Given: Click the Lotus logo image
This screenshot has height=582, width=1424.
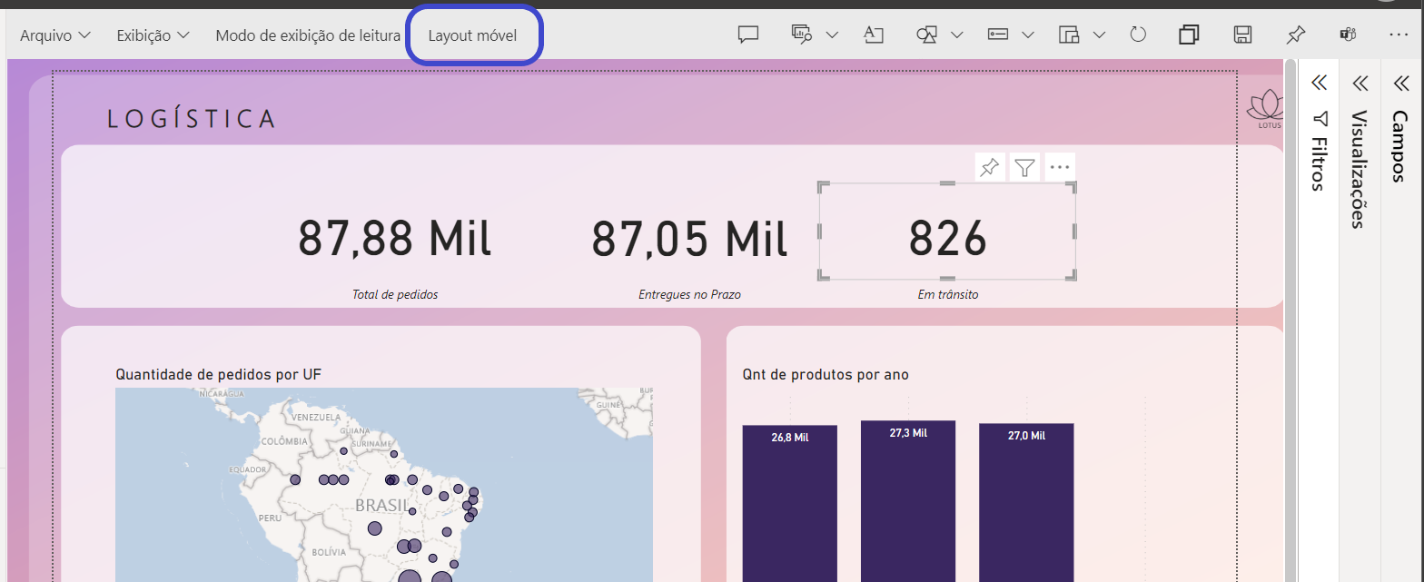Looking at the screenshot, I should coord(1267,109).
